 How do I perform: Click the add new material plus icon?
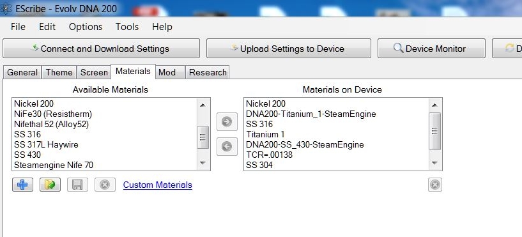pyautogui.click(x=22, y=185)
